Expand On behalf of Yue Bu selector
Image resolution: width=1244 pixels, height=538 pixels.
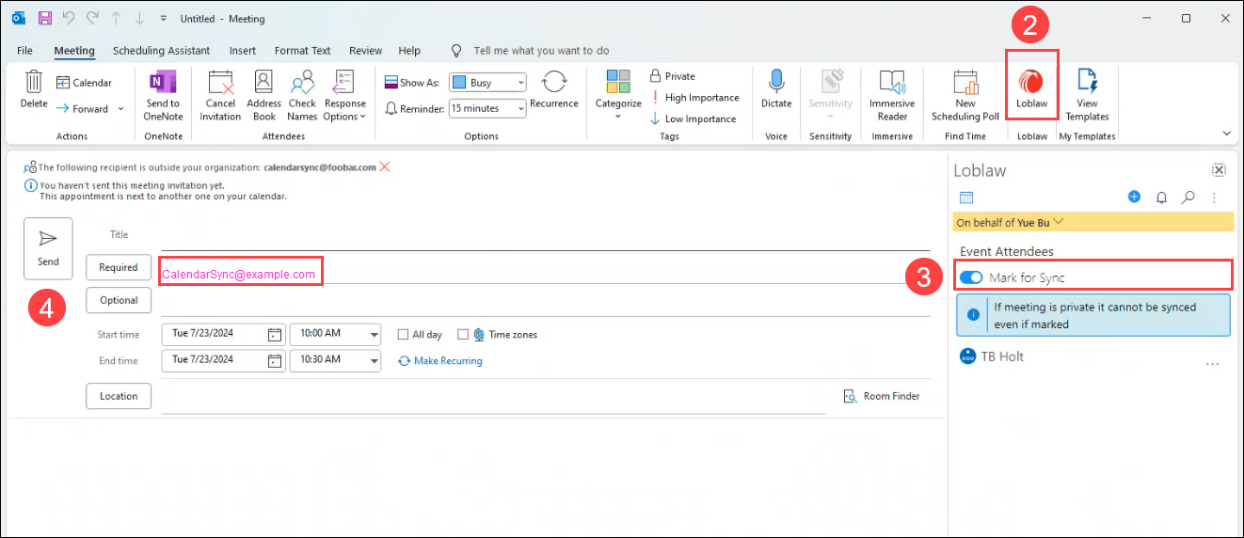point(1059,222)
